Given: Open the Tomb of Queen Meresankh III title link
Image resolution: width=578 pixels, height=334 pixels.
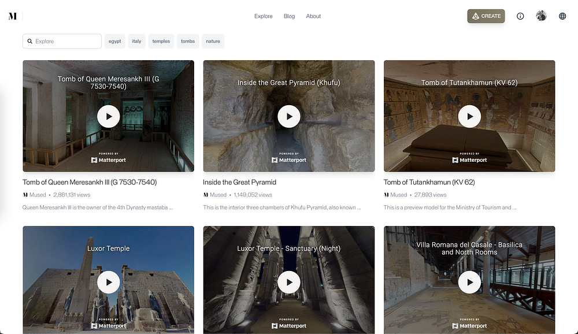Looking at the screenshot, I should [x=90, y=182].
